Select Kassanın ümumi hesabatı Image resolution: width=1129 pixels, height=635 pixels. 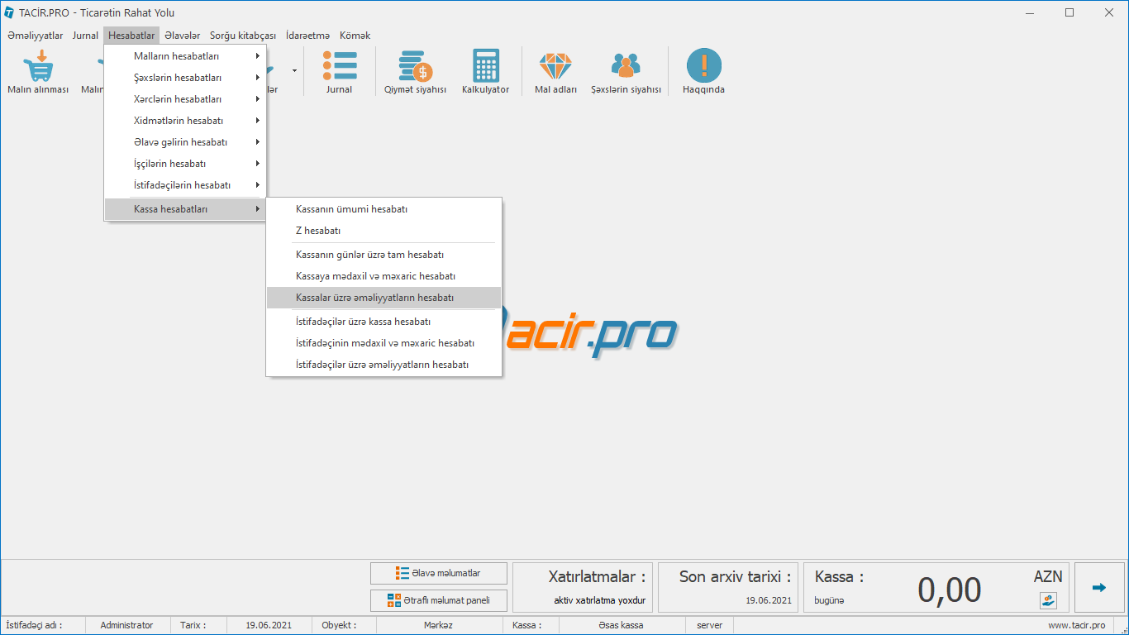click(x=351, y=209)
